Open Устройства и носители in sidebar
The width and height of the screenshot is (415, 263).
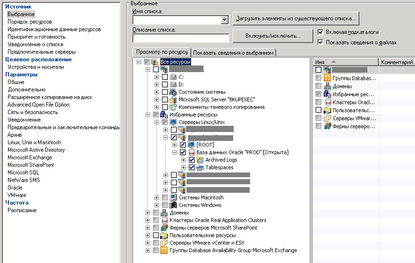point(36,67)
